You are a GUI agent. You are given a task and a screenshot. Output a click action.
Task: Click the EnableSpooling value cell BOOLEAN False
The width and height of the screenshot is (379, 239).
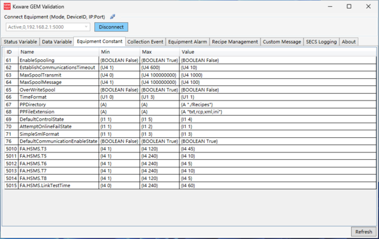pyautogui.click(x=278, y=60)
